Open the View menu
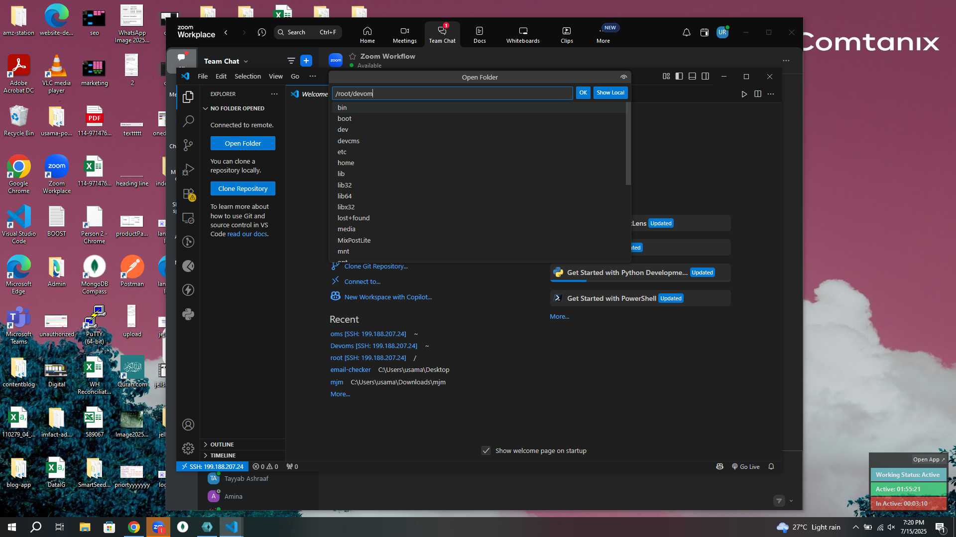The image size is (956, 537). coord(276,76)
